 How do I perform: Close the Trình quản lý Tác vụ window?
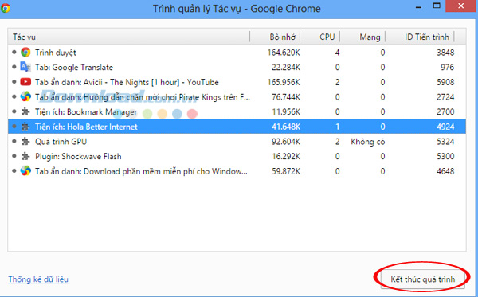point(461,6)
